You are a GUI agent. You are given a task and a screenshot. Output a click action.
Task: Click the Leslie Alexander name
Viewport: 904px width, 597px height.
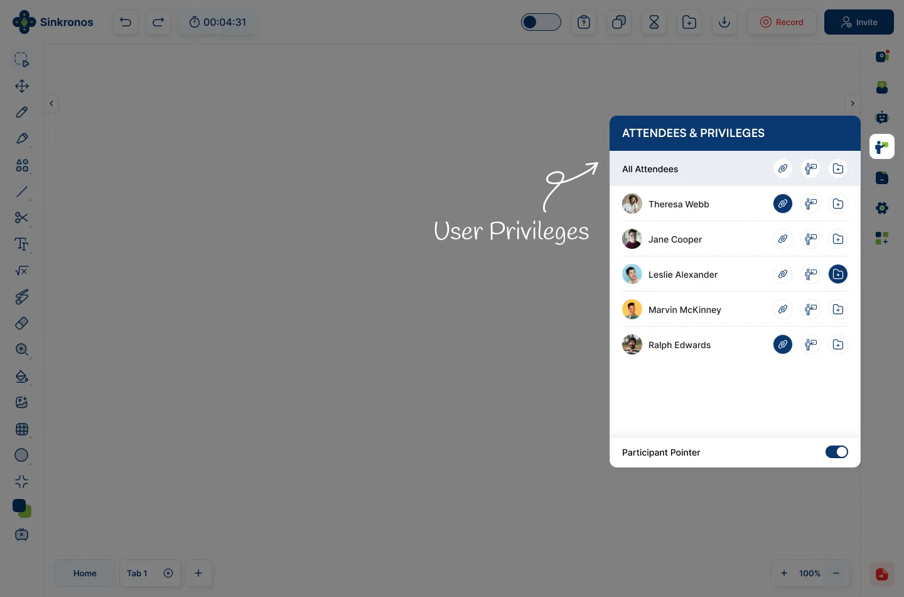[683, 275]
